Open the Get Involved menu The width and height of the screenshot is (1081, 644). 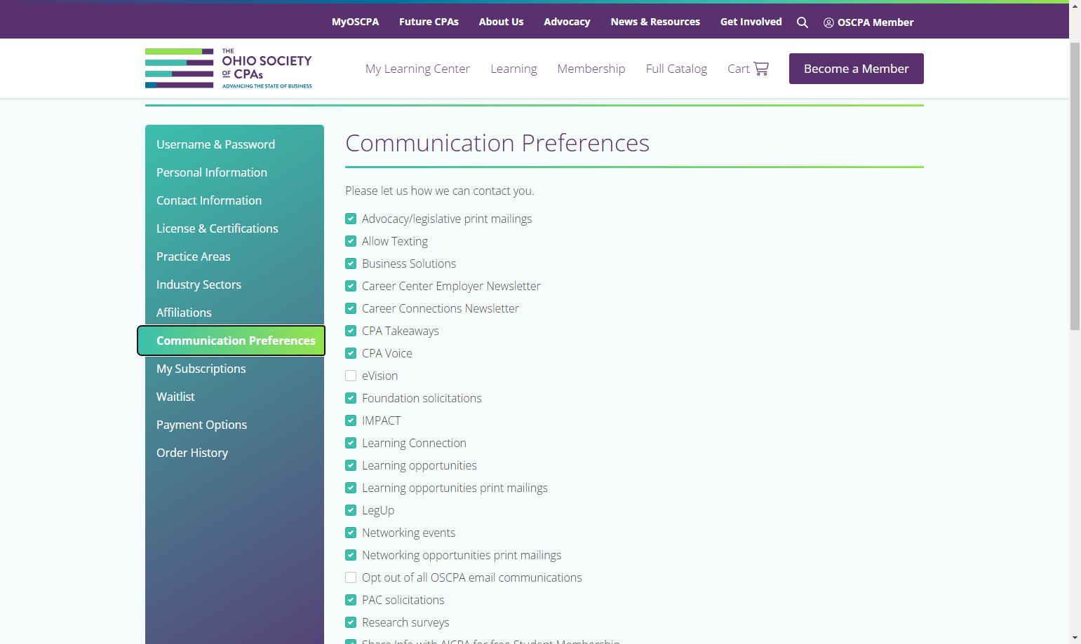pyautogui.click(x=751, y=22)
